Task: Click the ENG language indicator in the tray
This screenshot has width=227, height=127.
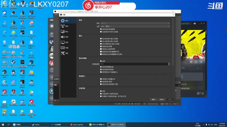Action: click(x=216, y=124)
